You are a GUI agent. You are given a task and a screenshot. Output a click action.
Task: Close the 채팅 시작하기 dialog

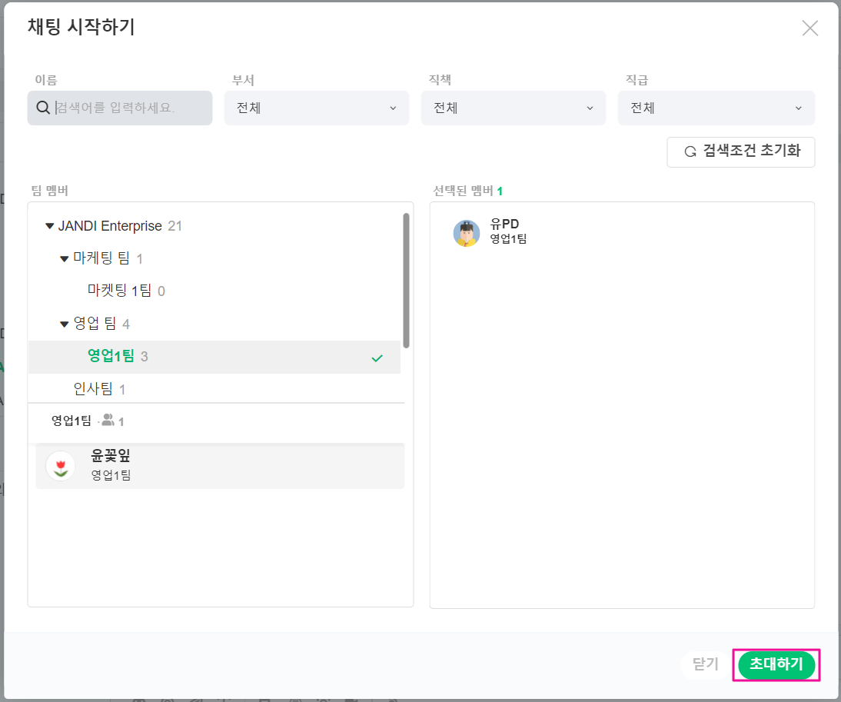click(x=809, y=28)
